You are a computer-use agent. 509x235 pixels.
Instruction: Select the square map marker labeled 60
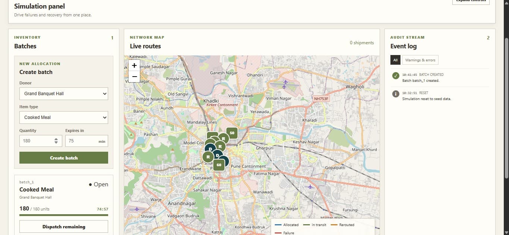click(x=219, y=165)
